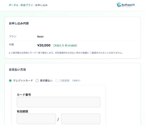The width and height of the screenshot is (145, 125).
Task: Click the お申し込み breadcrumb item
Action: coord(41,5)
